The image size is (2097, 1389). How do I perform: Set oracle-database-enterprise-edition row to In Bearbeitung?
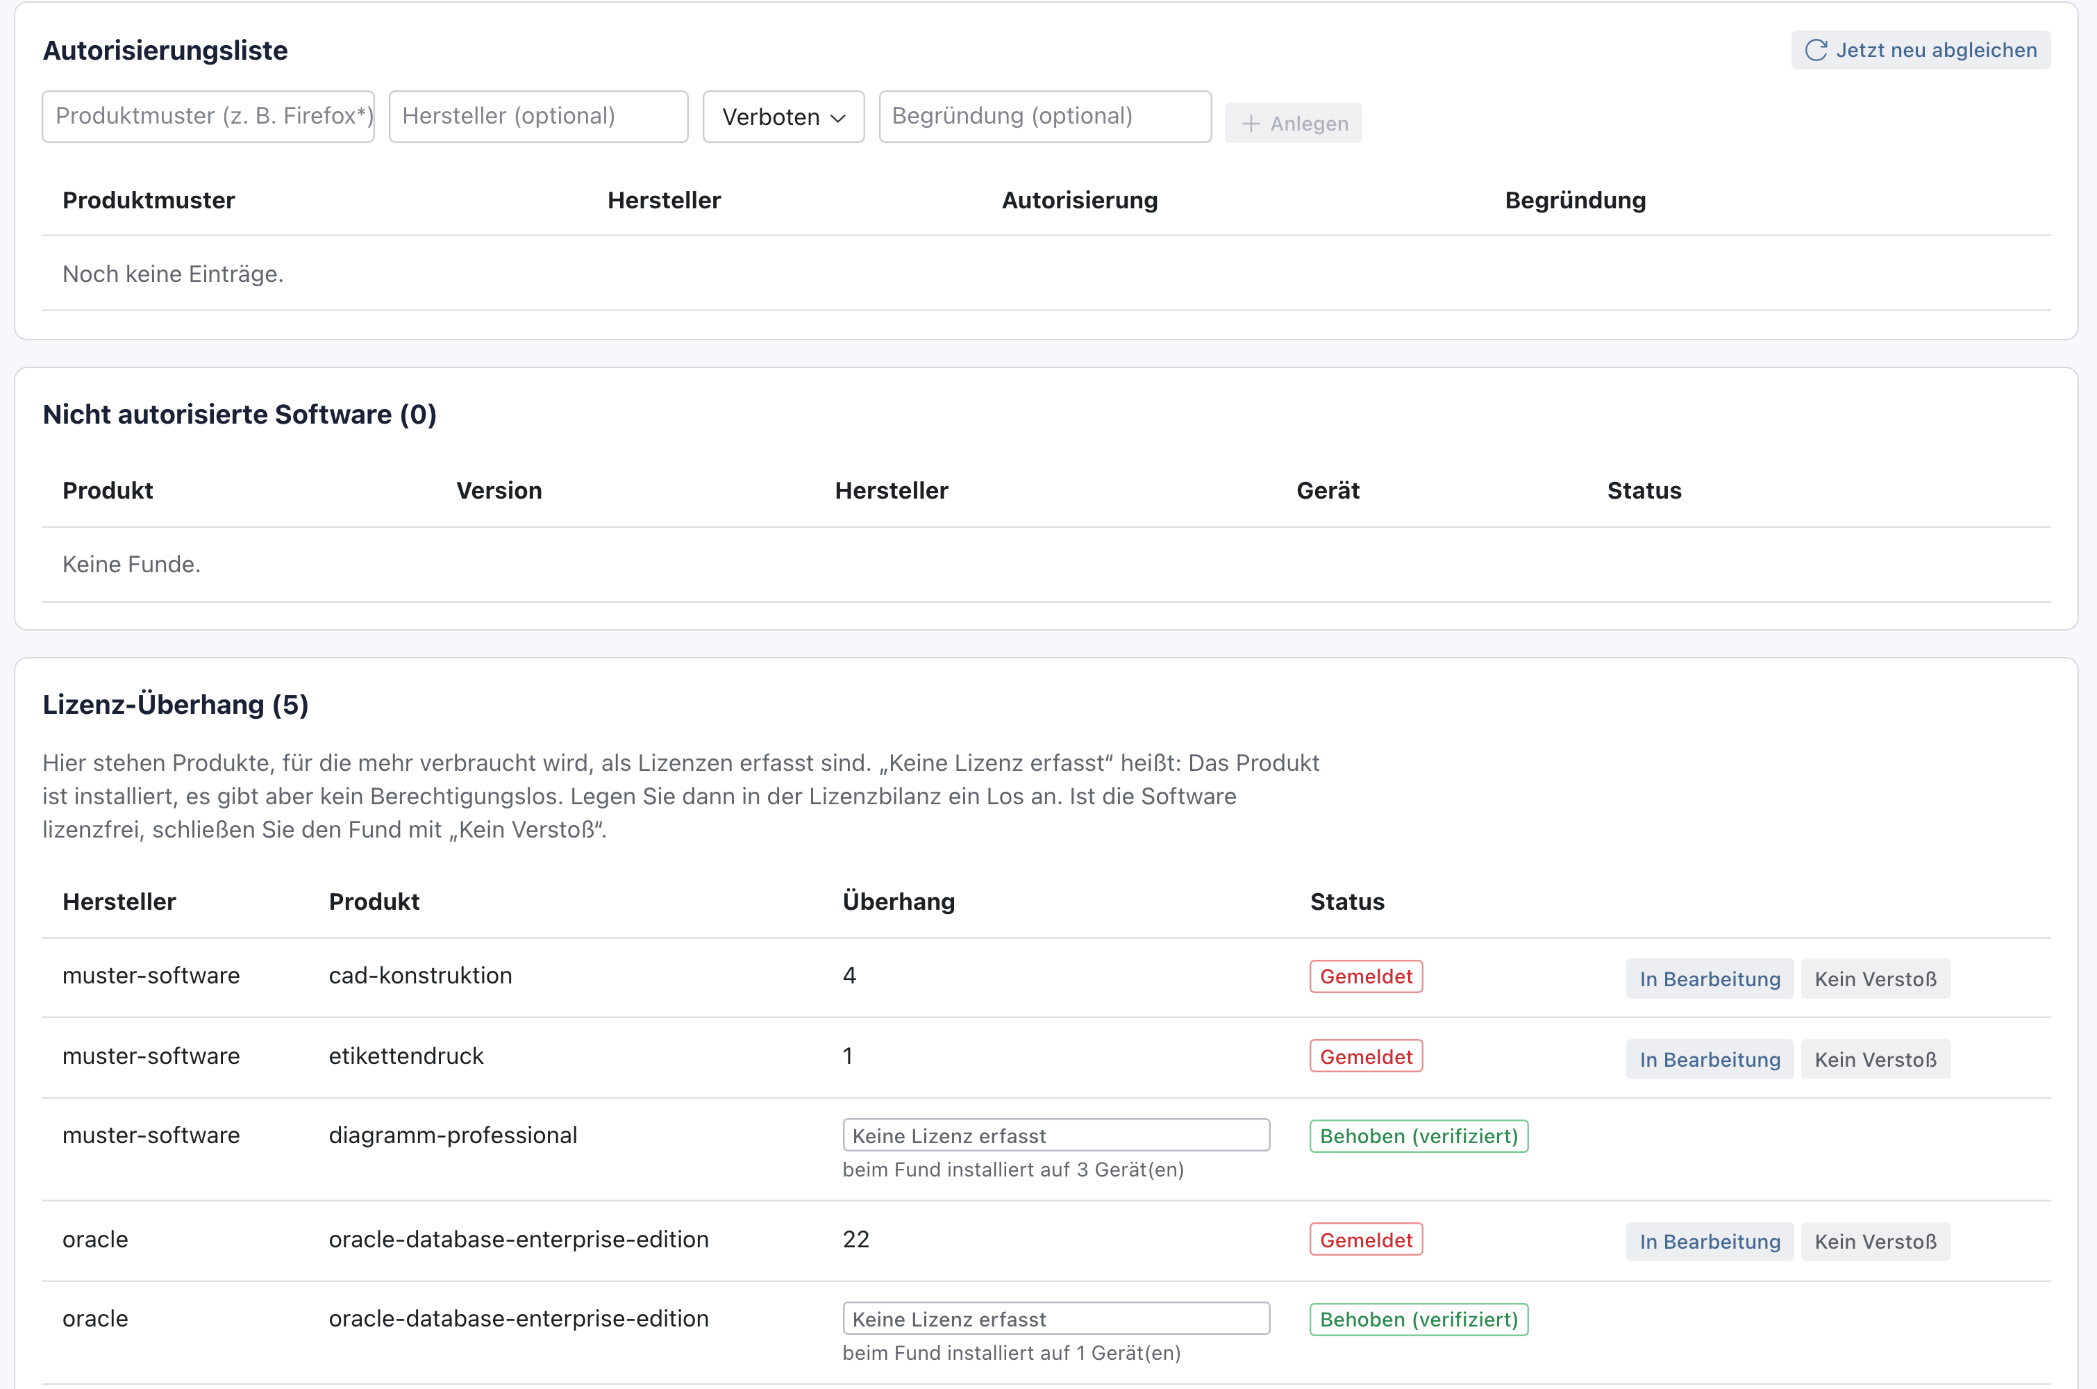click(x=1709, y=1242)
